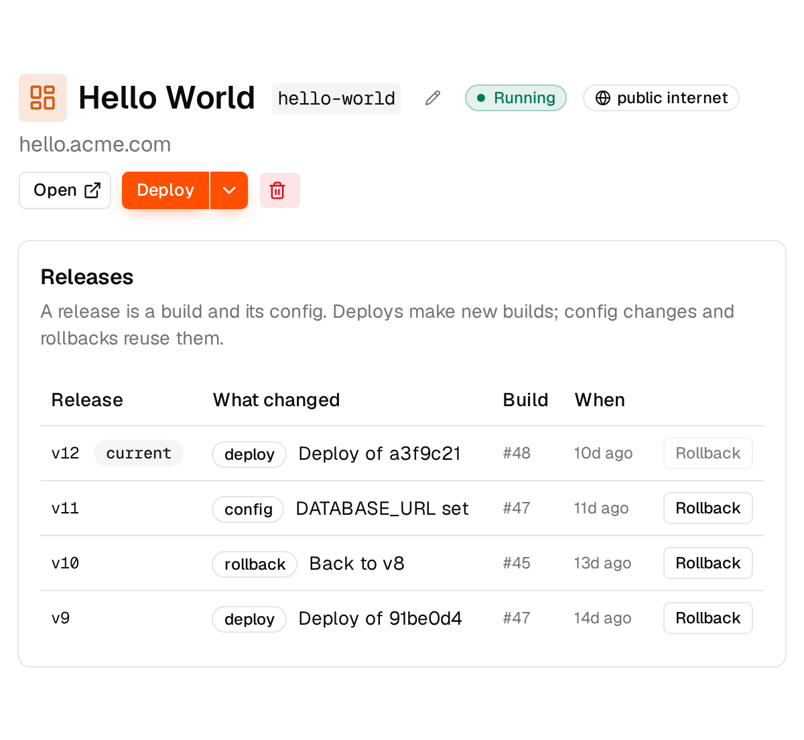Image resolution: width=804 pixels, height=740 pixels.
Task: Click the green Running status indicator
Action: pos(516,98)
